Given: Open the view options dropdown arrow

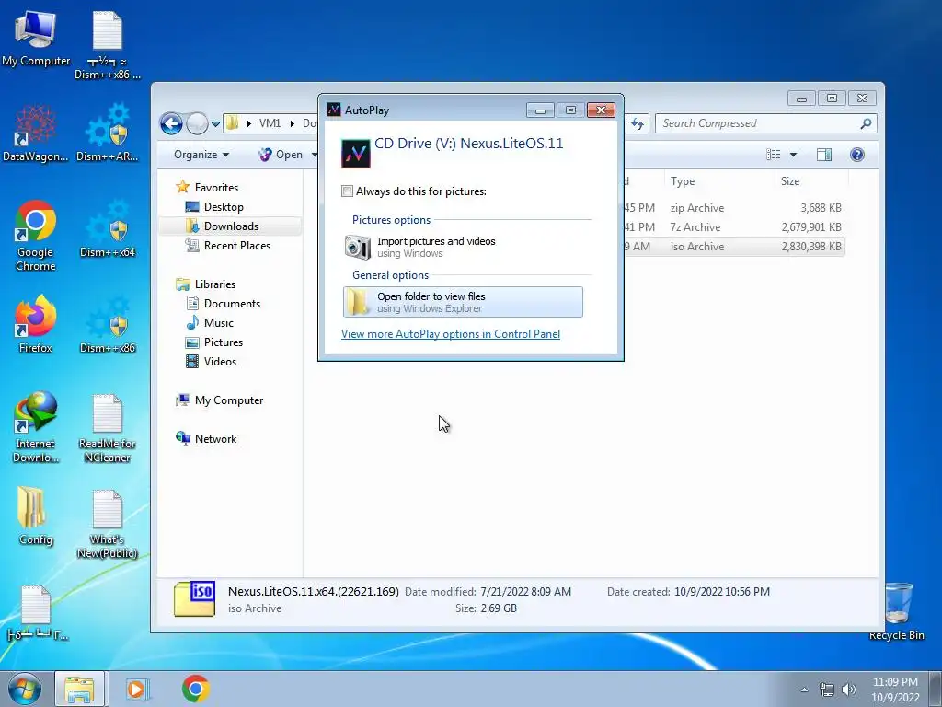Looking at the screenshot, I should (x=793, y=155).
